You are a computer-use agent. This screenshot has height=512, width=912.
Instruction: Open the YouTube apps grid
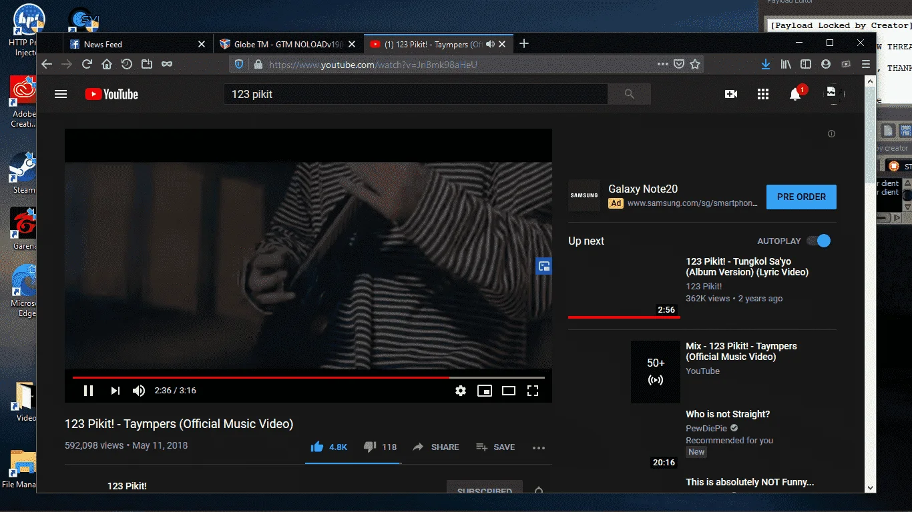click(763, 94)
